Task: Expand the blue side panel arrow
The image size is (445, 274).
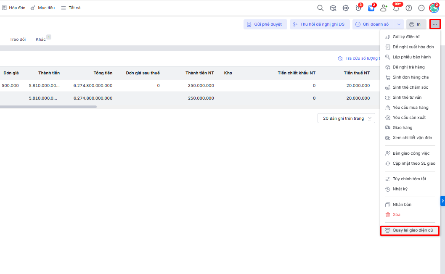Action: 442,201
